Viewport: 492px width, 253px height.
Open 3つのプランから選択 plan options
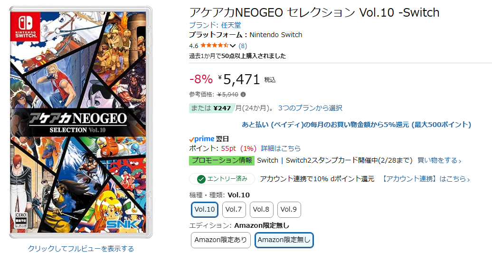point(310,108)
